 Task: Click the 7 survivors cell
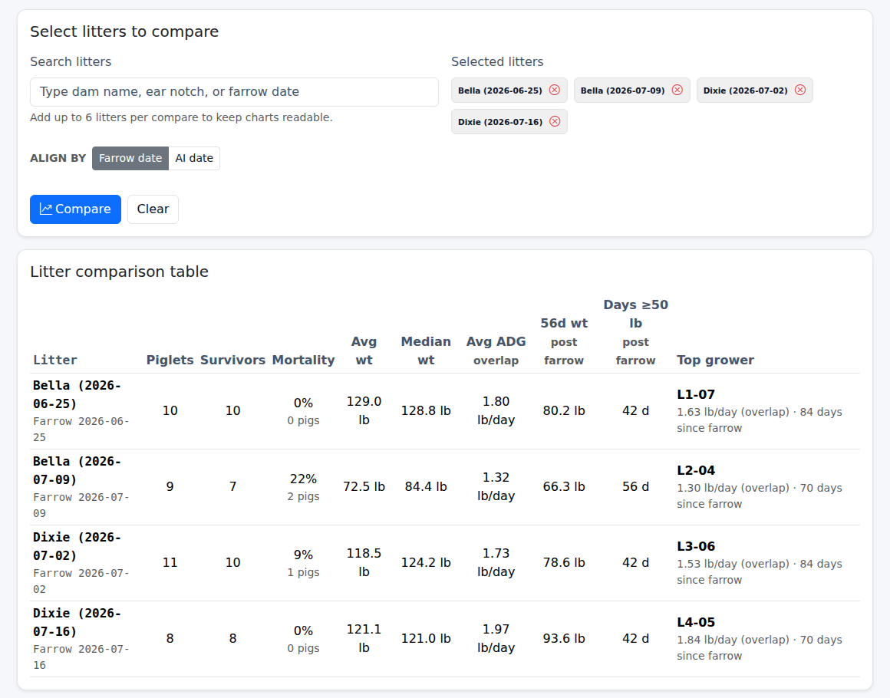[x=232, y=487]
